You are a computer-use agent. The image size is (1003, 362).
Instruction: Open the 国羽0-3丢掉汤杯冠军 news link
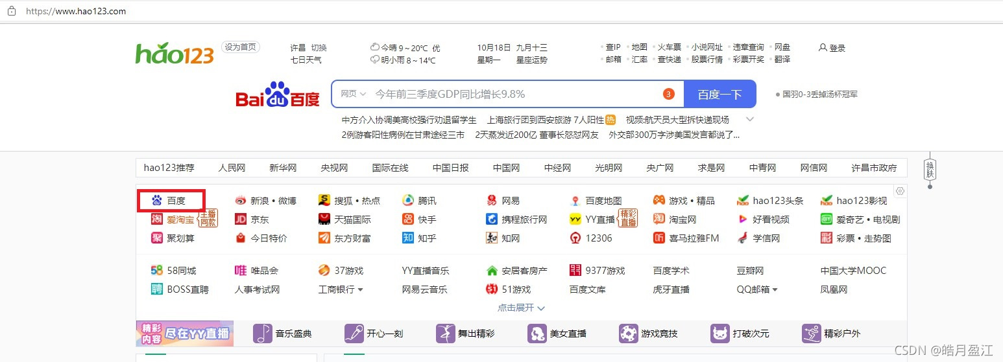pyautogui.click(x=820, y=95)
